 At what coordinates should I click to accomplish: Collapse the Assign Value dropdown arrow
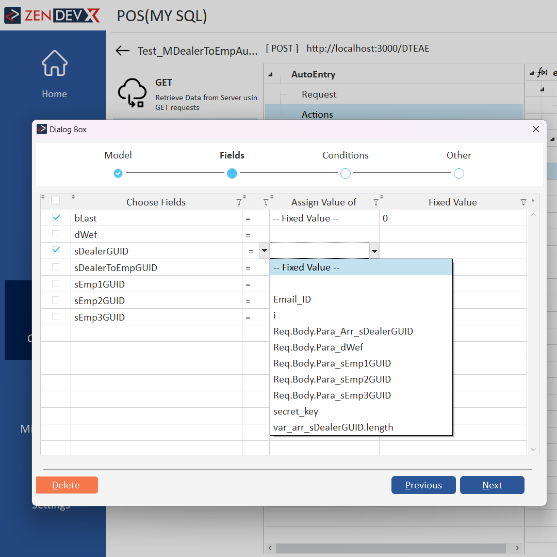tap(374, 251)
